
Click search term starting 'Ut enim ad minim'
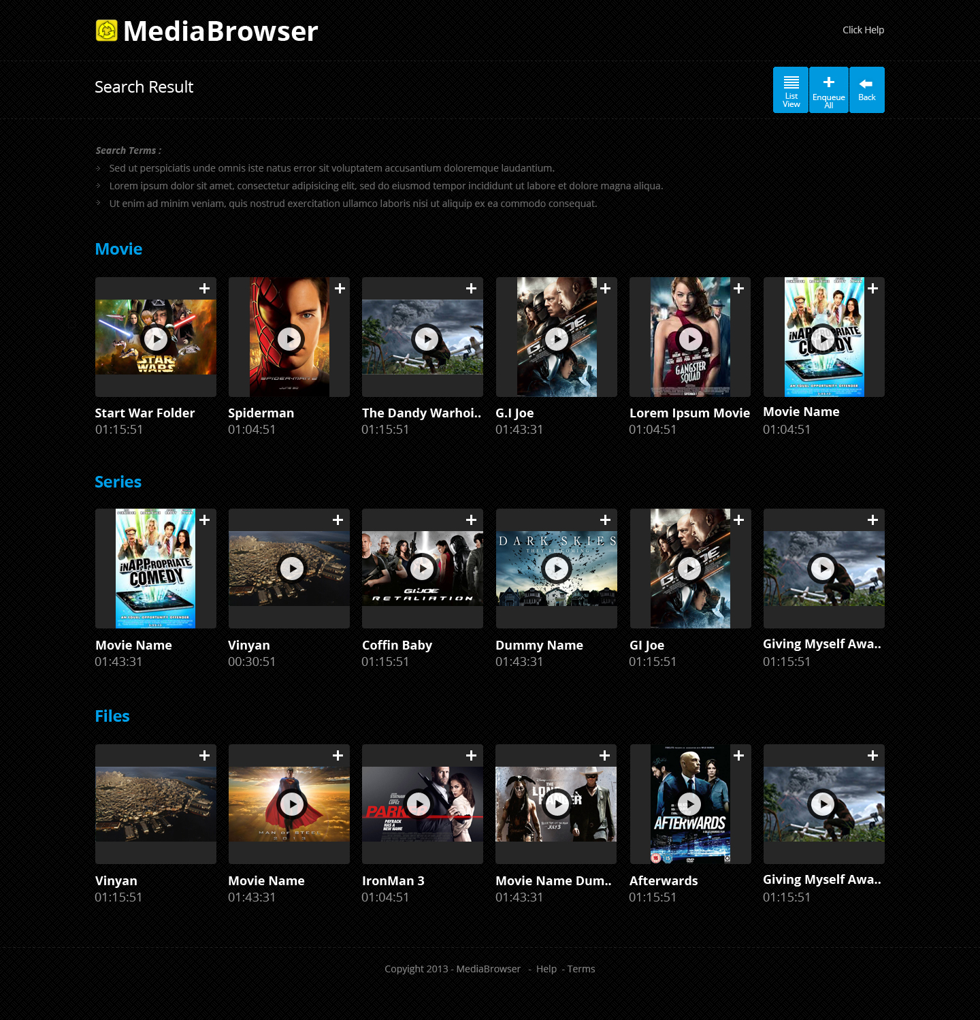(x=353, y=204)
